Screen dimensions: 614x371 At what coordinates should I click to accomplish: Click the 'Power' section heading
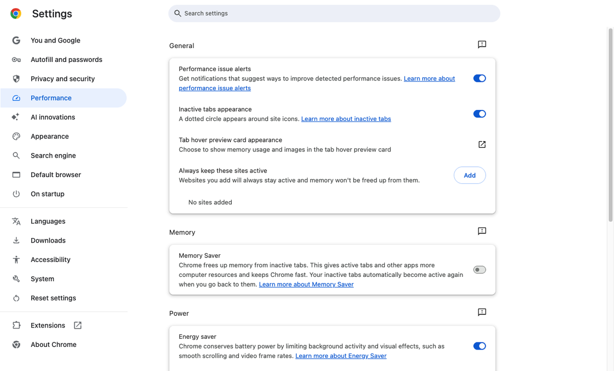179,313
